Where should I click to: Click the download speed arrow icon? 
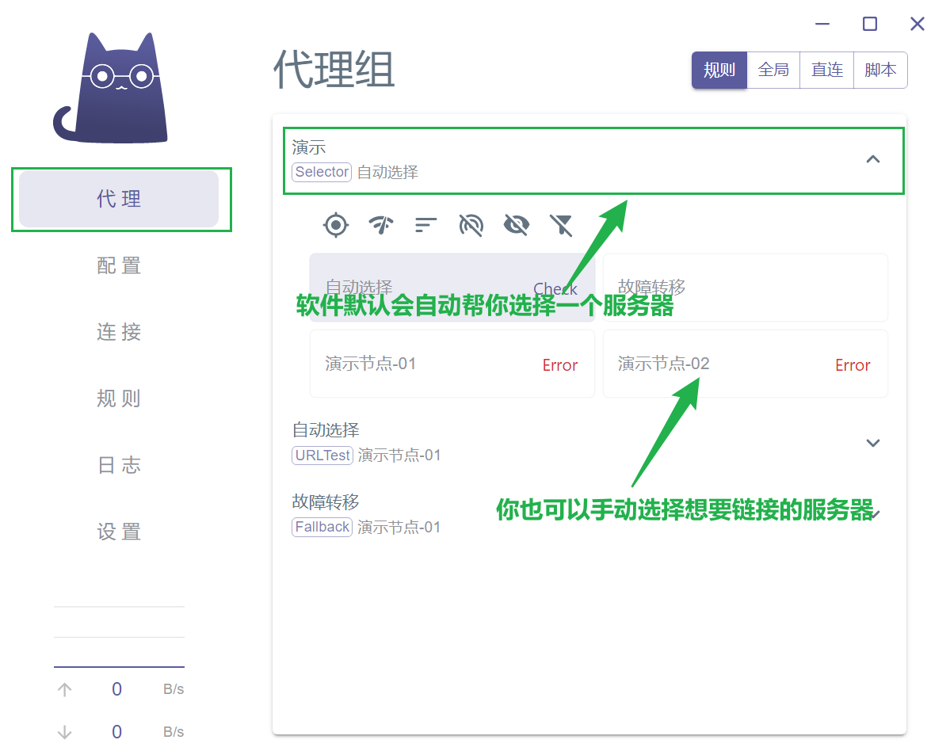click(x=65, y=733)
